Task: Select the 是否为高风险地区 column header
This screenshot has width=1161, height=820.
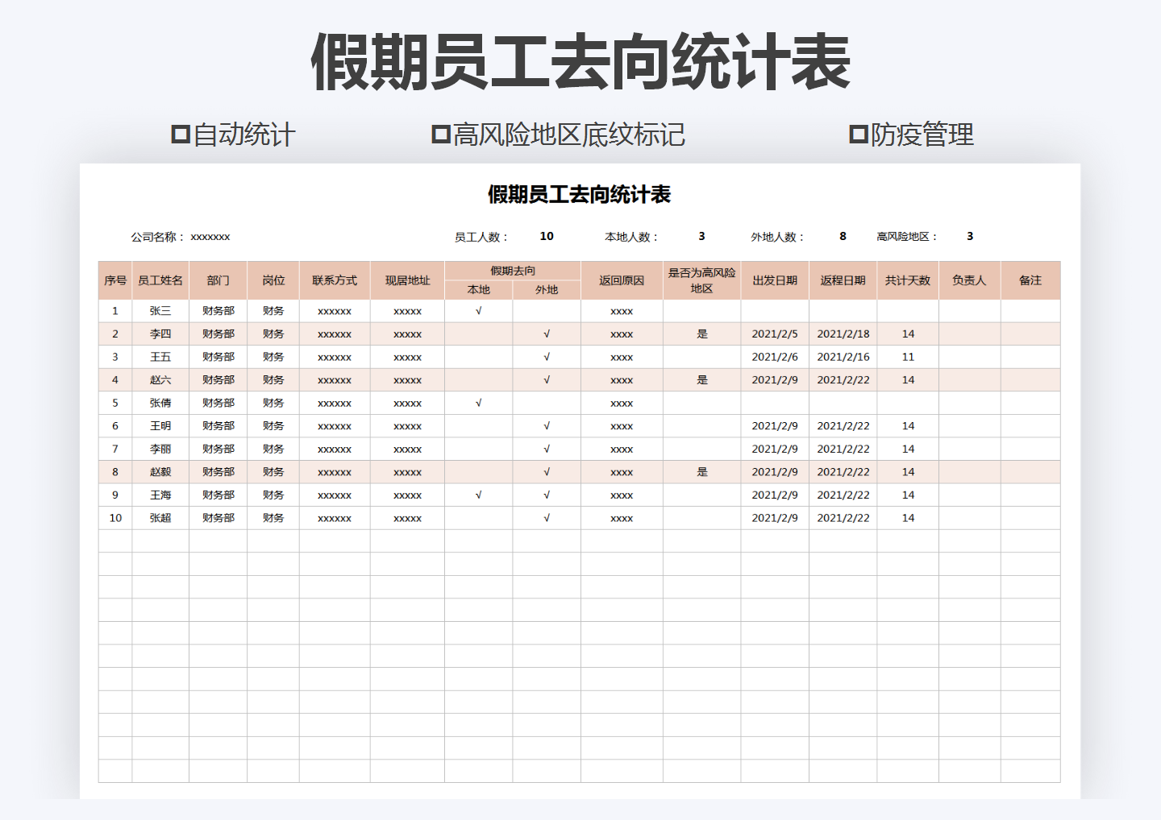Action: pos(701,280)
